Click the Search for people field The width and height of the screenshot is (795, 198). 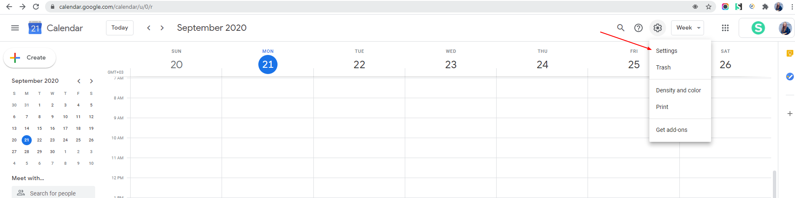[53, 193]
